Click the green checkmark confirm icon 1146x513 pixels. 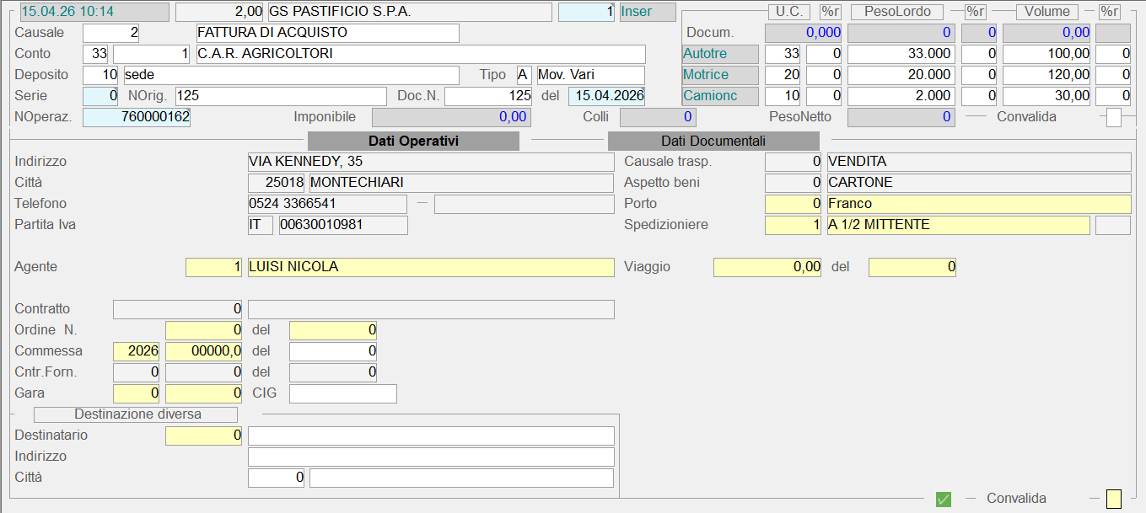(944, 499)
